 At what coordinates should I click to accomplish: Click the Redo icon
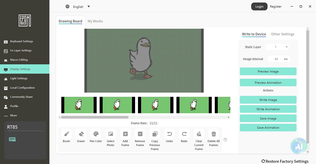[x=184, y=134]
